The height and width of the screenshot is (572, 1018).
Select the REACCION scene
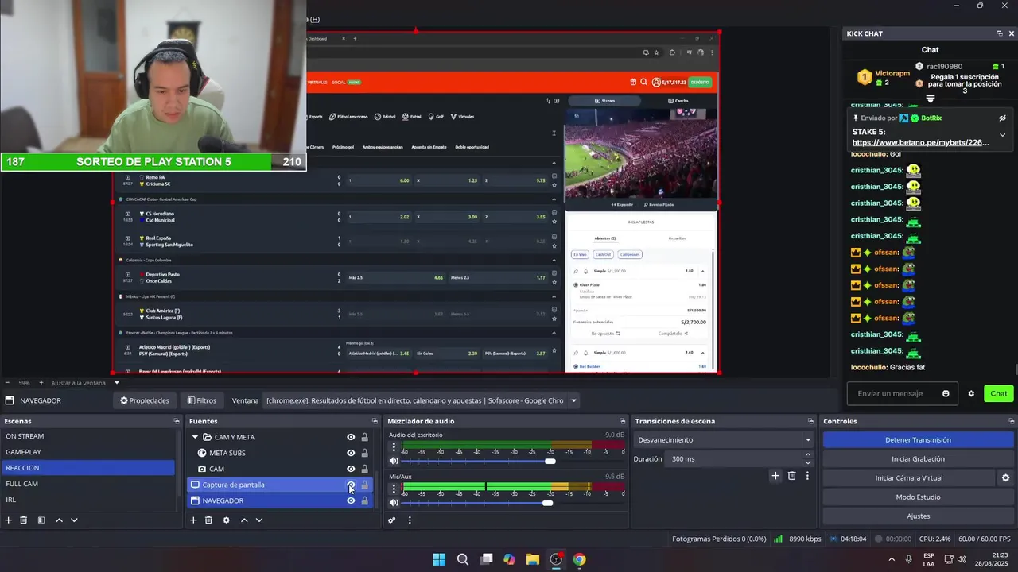(87, 468)
